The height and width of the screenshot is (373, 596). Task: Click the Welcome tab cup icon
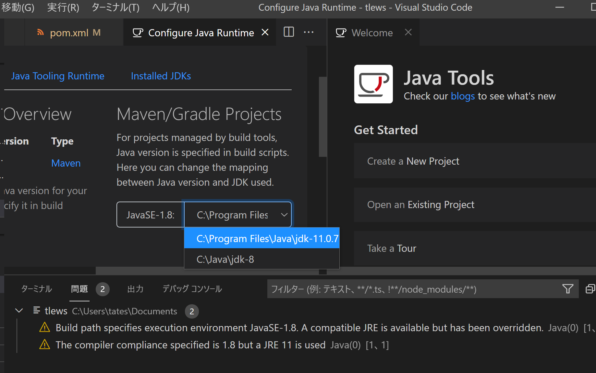click(x=341, y=32)
